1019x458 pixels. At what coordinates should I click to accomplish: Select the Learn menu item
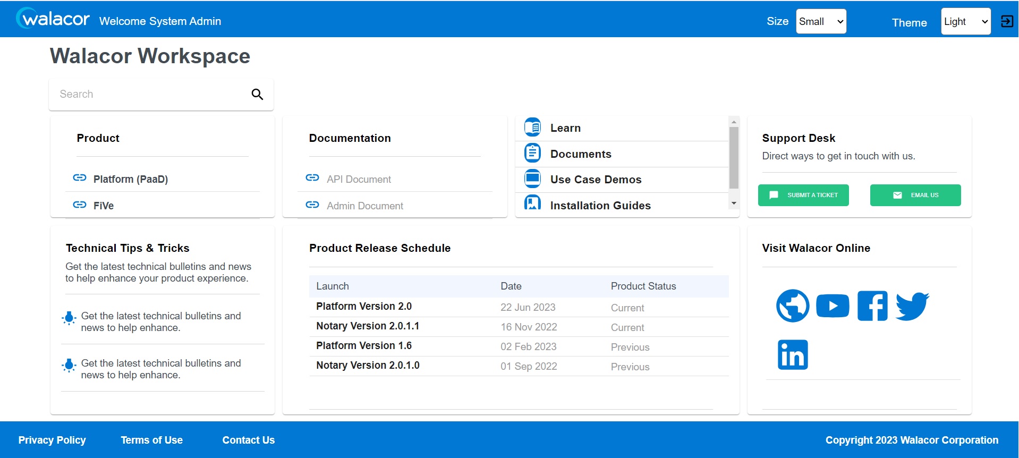pos(622,128)
